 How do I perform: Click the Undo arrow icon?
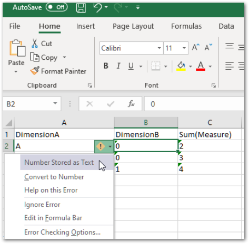[97, 8]
